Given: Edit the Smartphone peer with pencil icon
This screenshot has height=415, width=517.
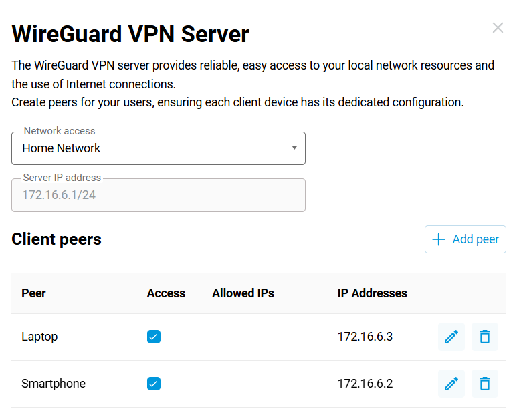Looking at the screenshot, I should [x=451, y=384].
